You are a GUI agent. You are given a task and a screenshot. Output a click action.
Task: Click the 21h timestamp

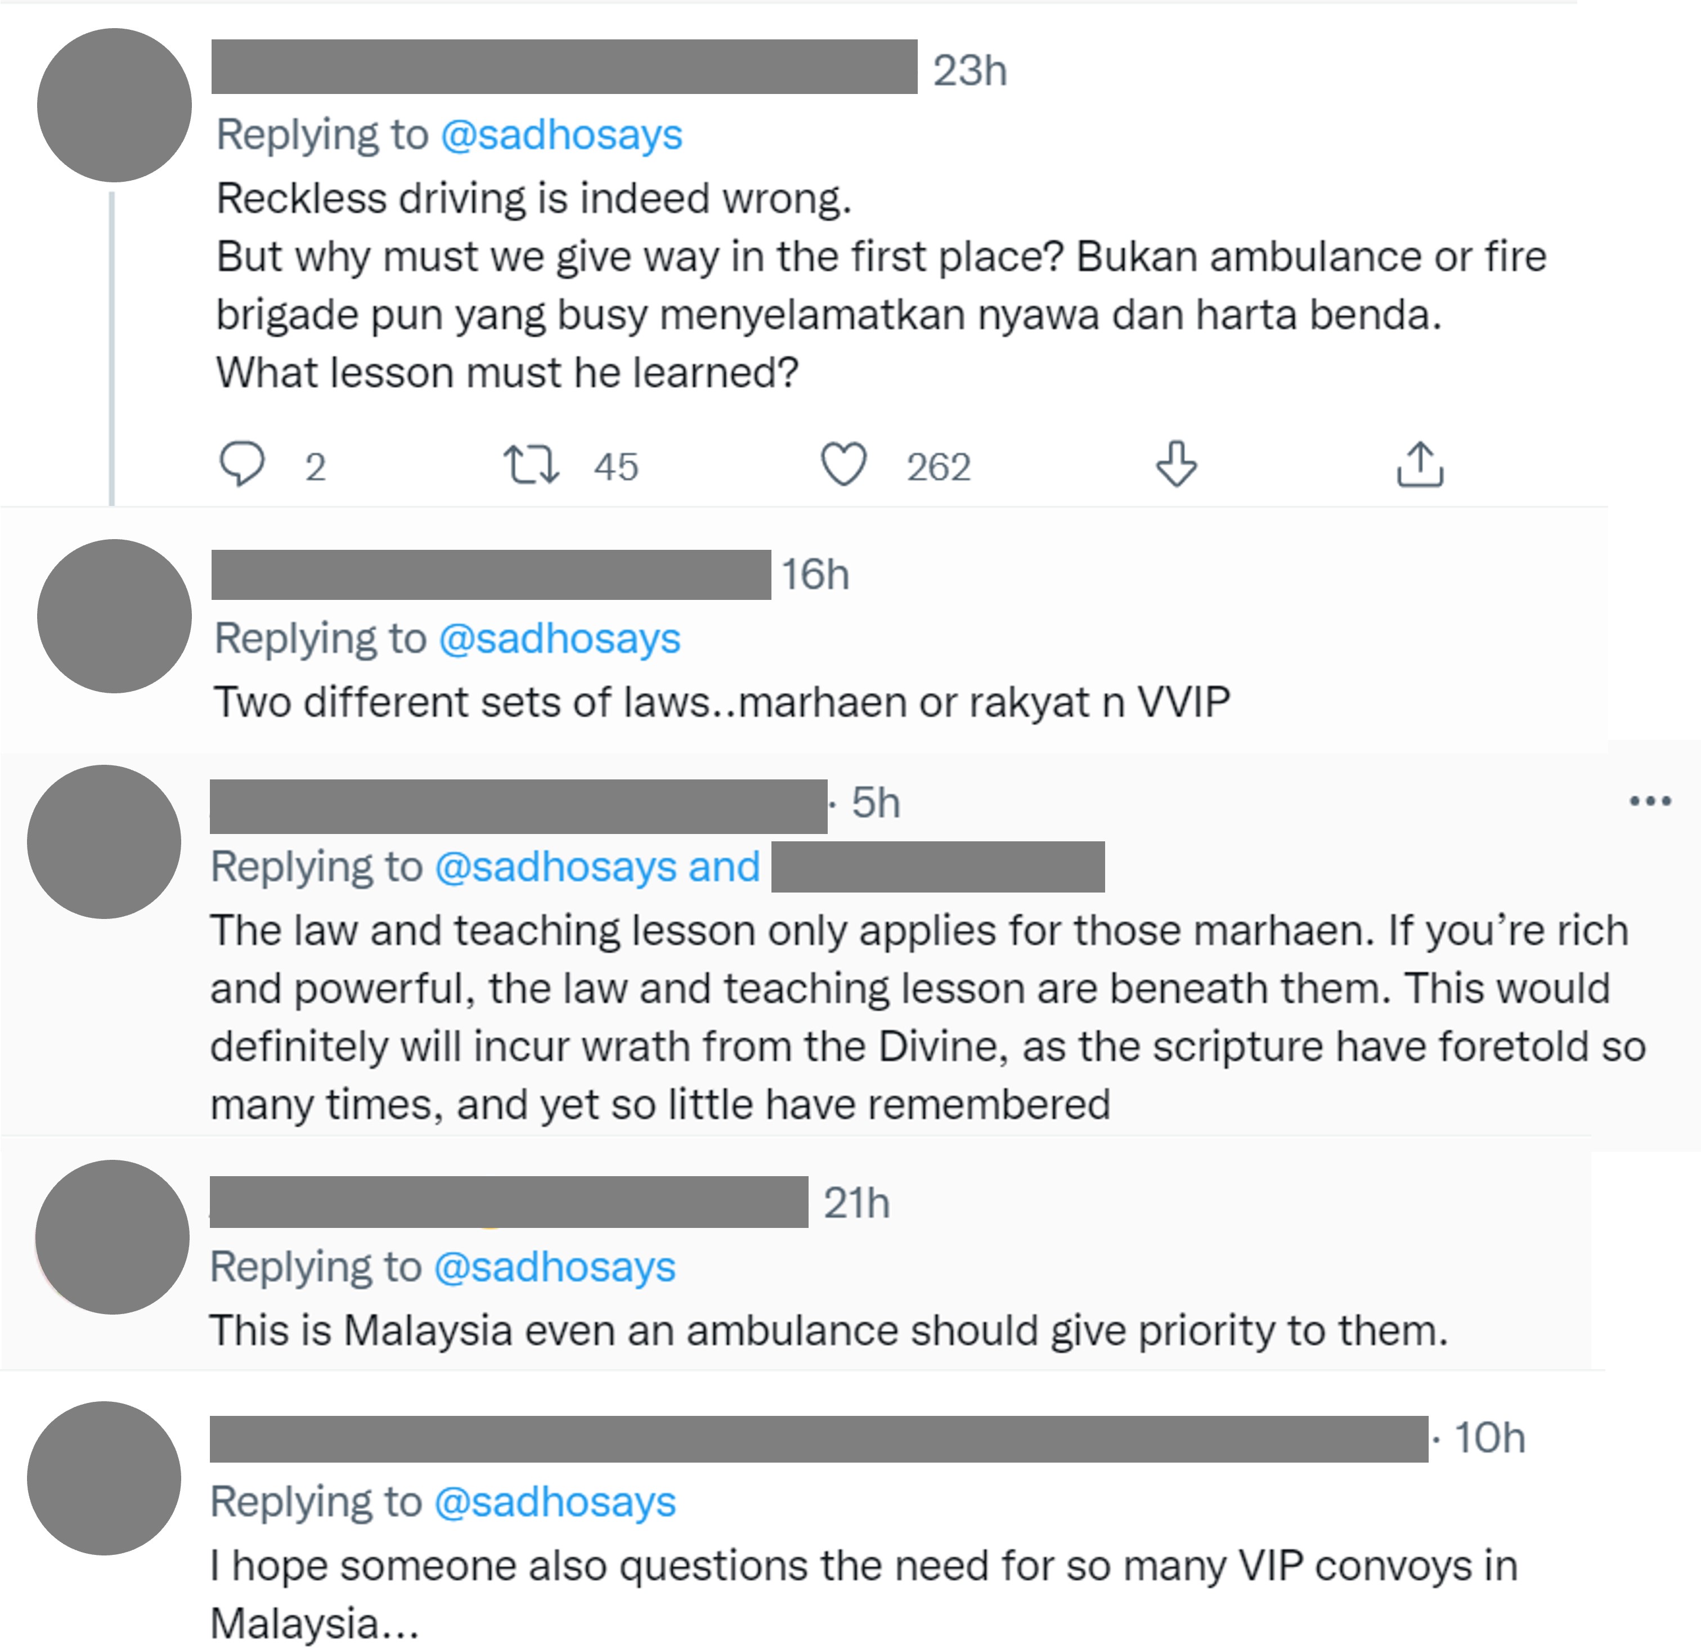856,1204
